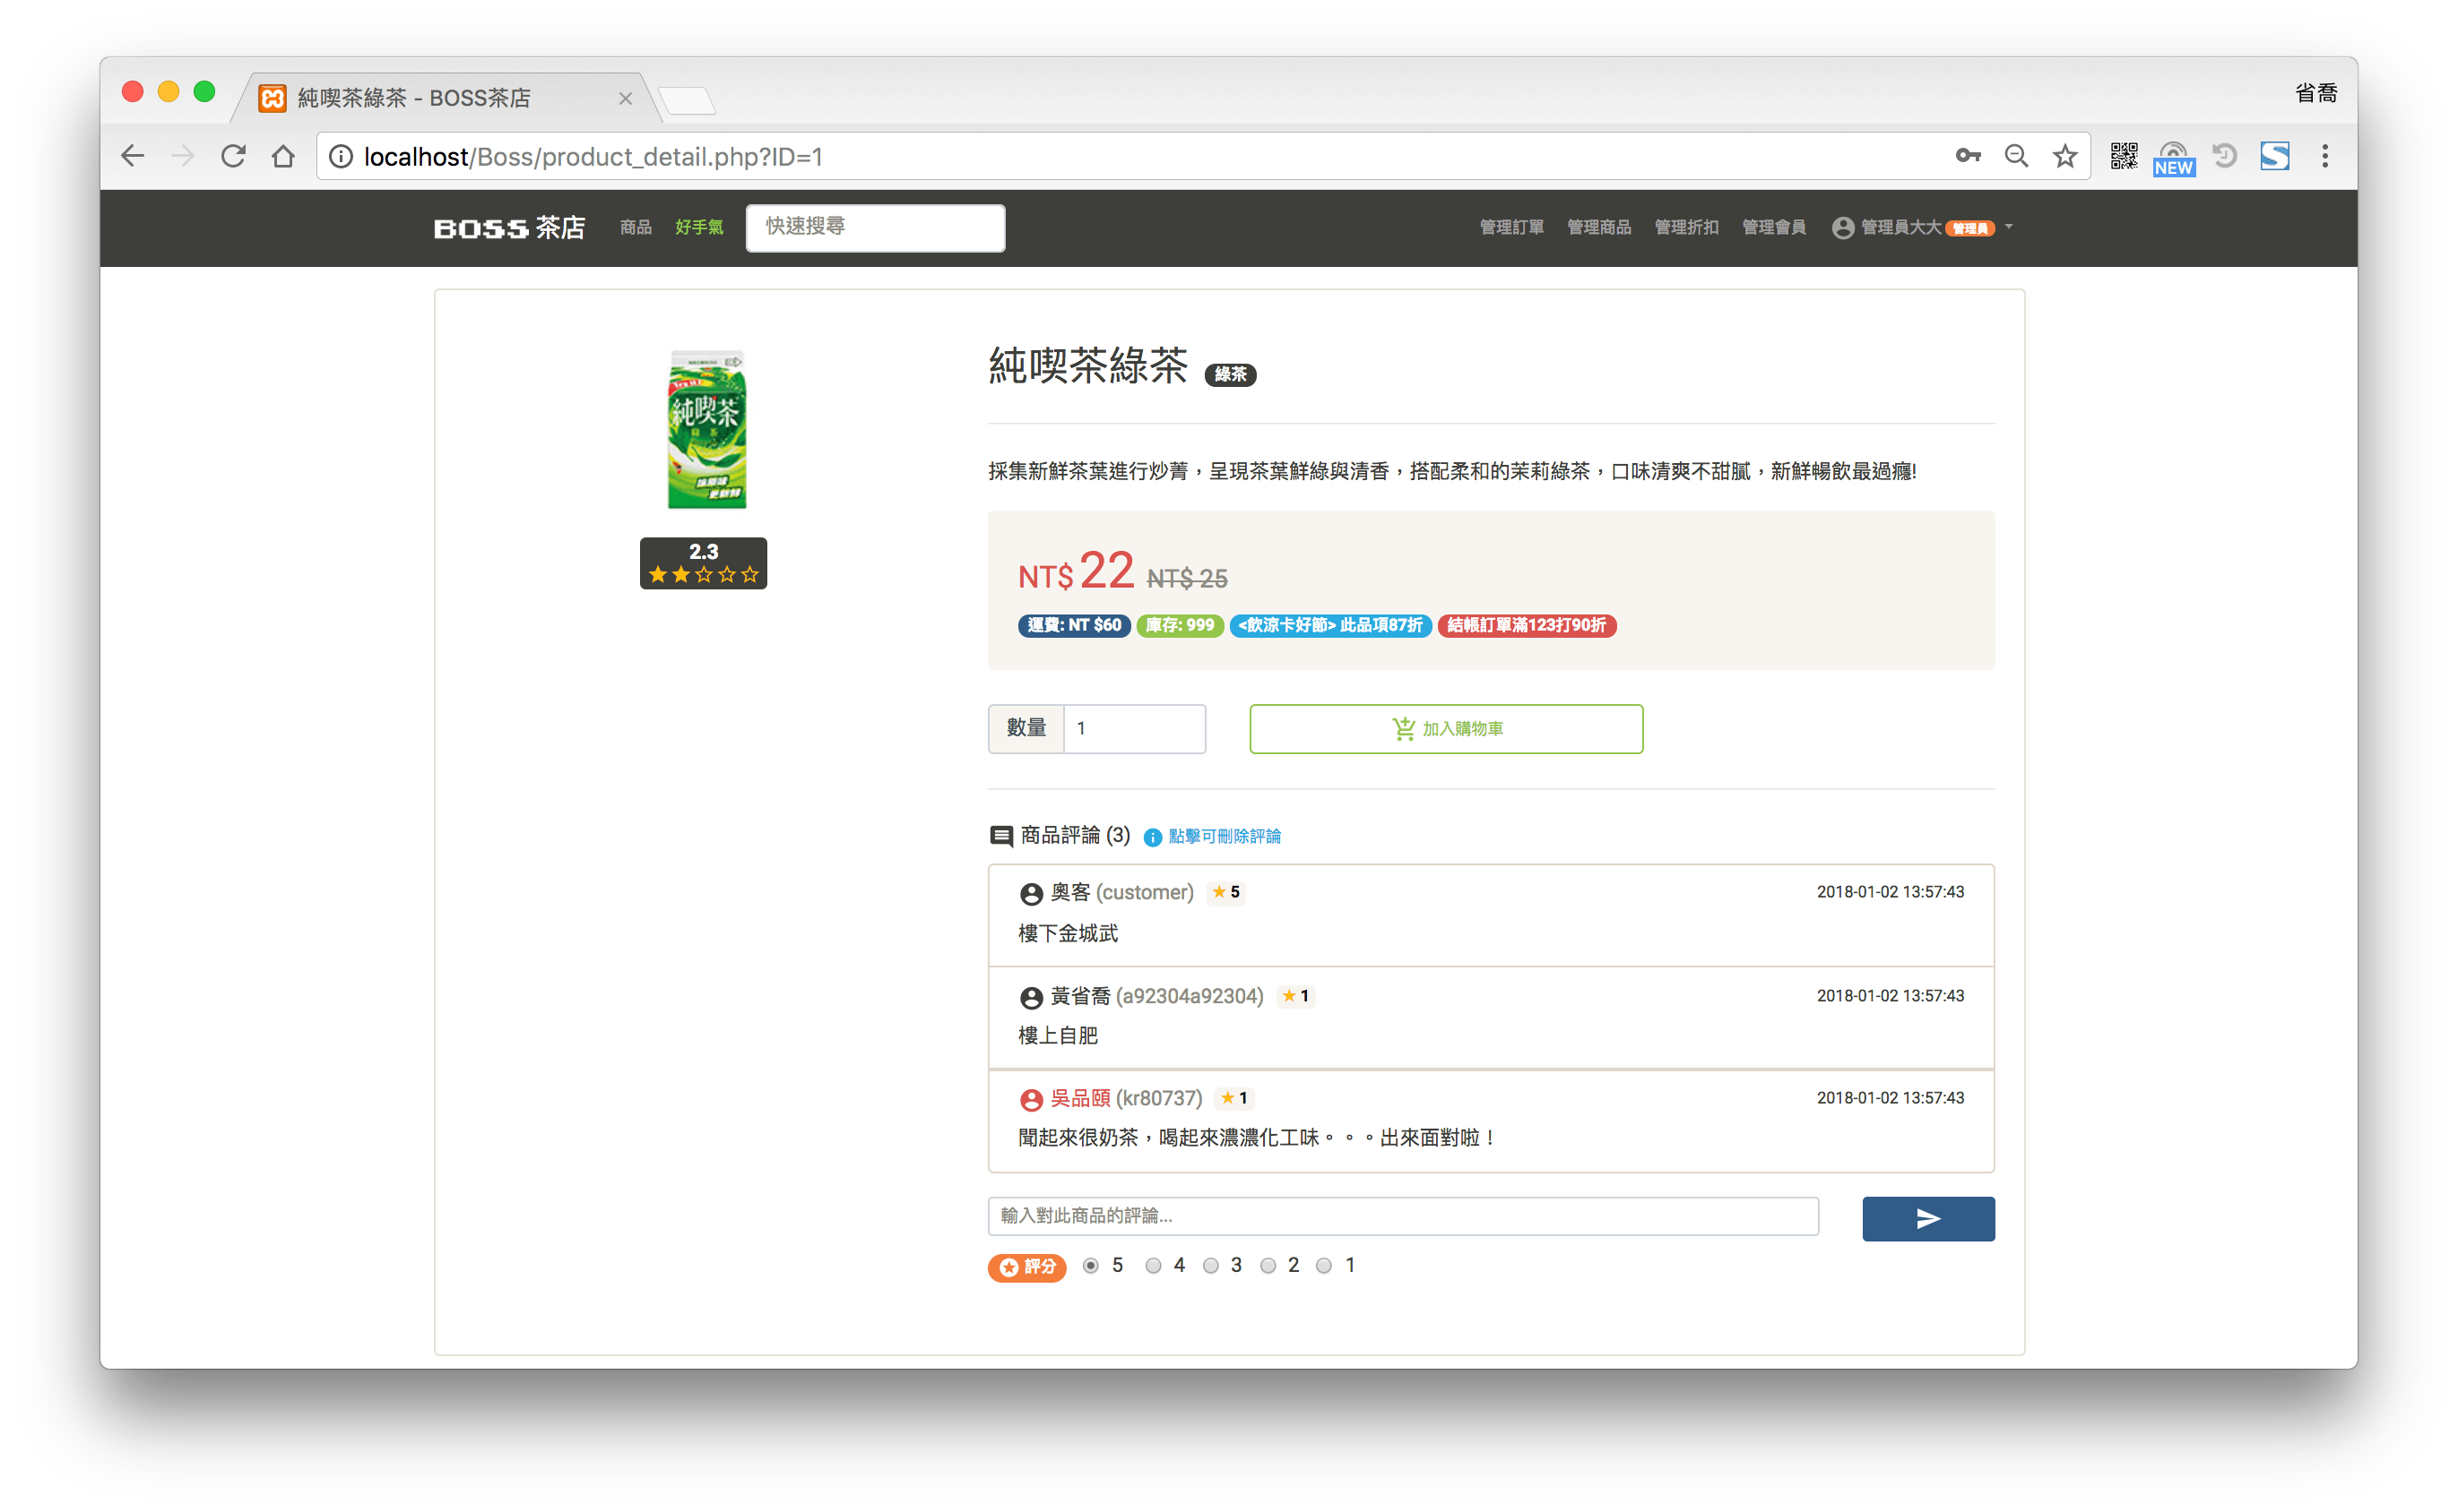Image resolution: width=2458 pixels, height=1512 pixels.
Task: Click 吳品頤's red user avatar icon
Action: [1031, 1100]
